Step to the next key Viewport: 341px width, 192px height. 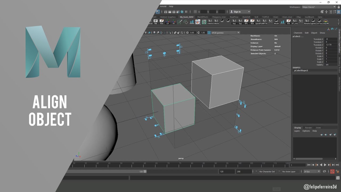pyautogui.click(x=329, y=165)
